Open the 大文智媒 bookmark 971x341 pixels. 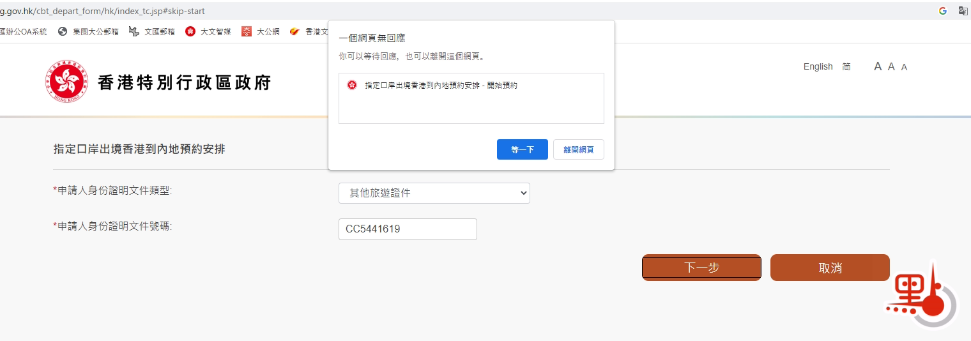pyautogui.click(x=208, y=32)
